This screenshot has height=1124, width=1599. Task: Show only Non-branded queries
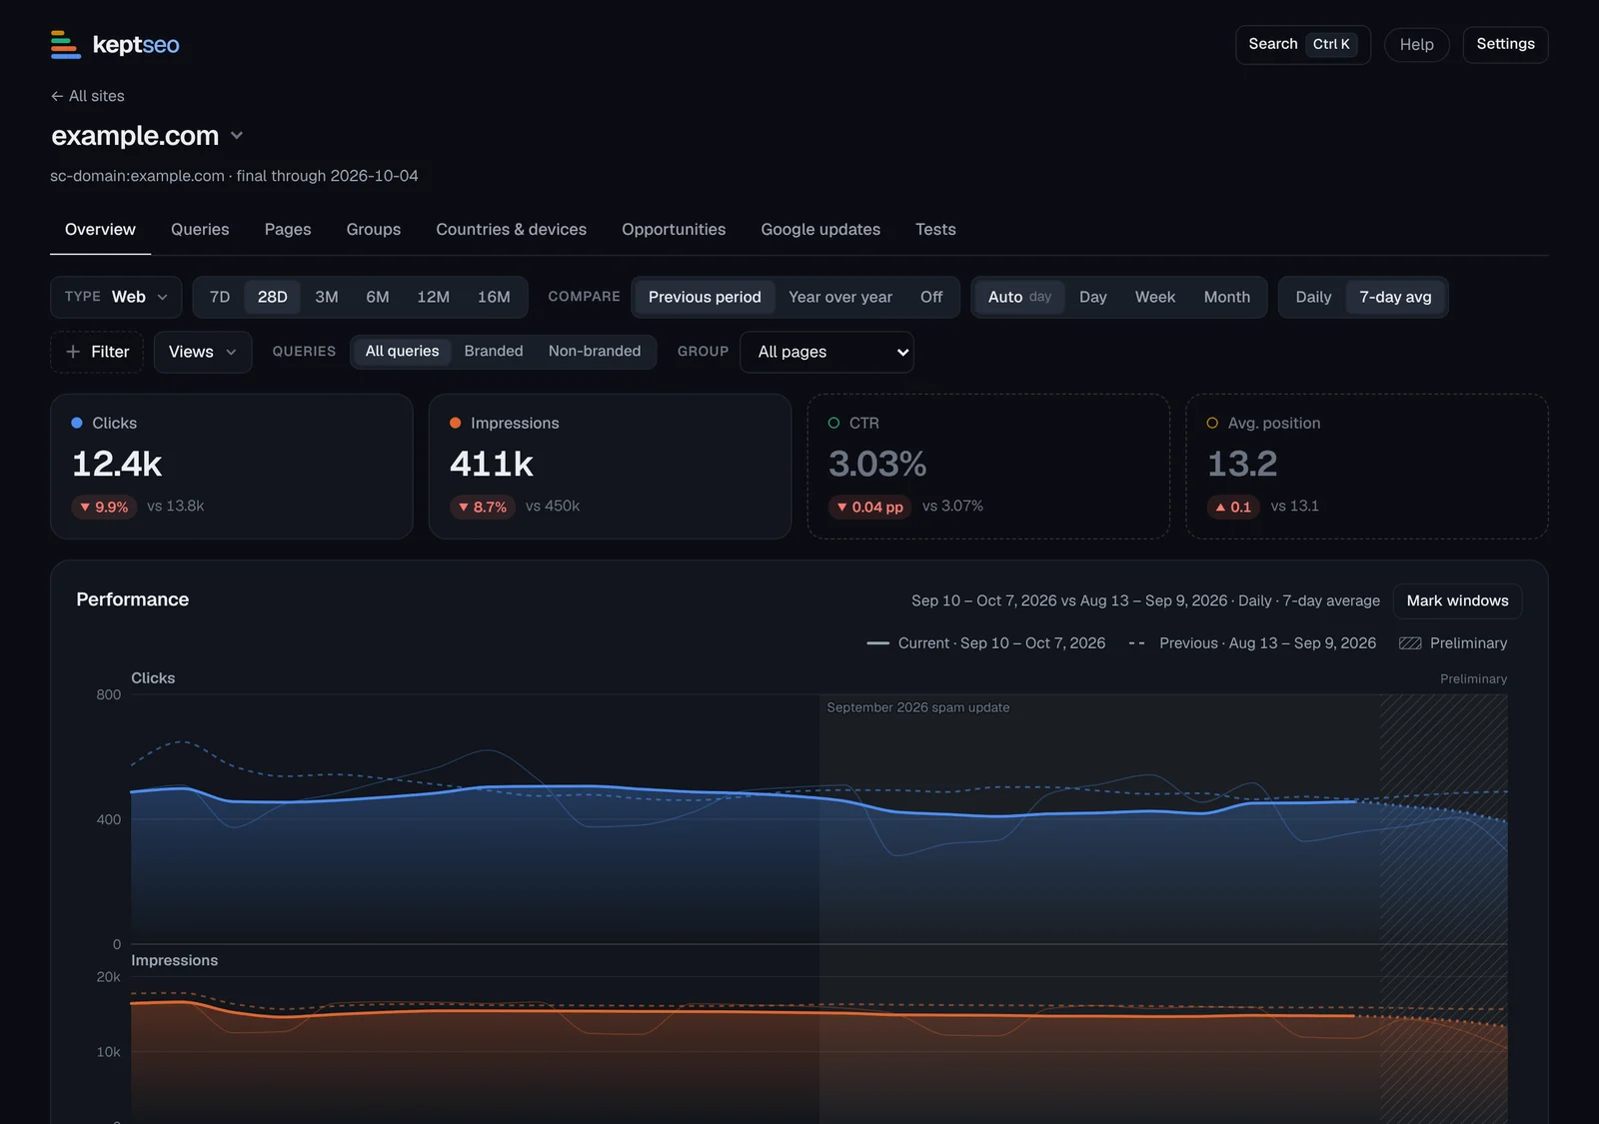[x=595, y=351]
